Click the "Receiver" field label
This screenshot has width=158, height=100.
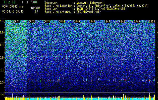point(51,9)
